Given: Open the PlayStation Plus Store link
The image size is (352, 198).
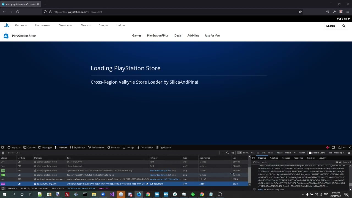Looking at the screenshot, I should [158, 35].
